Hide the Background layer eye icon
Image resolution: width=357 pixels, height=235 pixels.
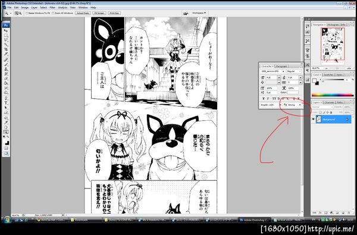314,119
